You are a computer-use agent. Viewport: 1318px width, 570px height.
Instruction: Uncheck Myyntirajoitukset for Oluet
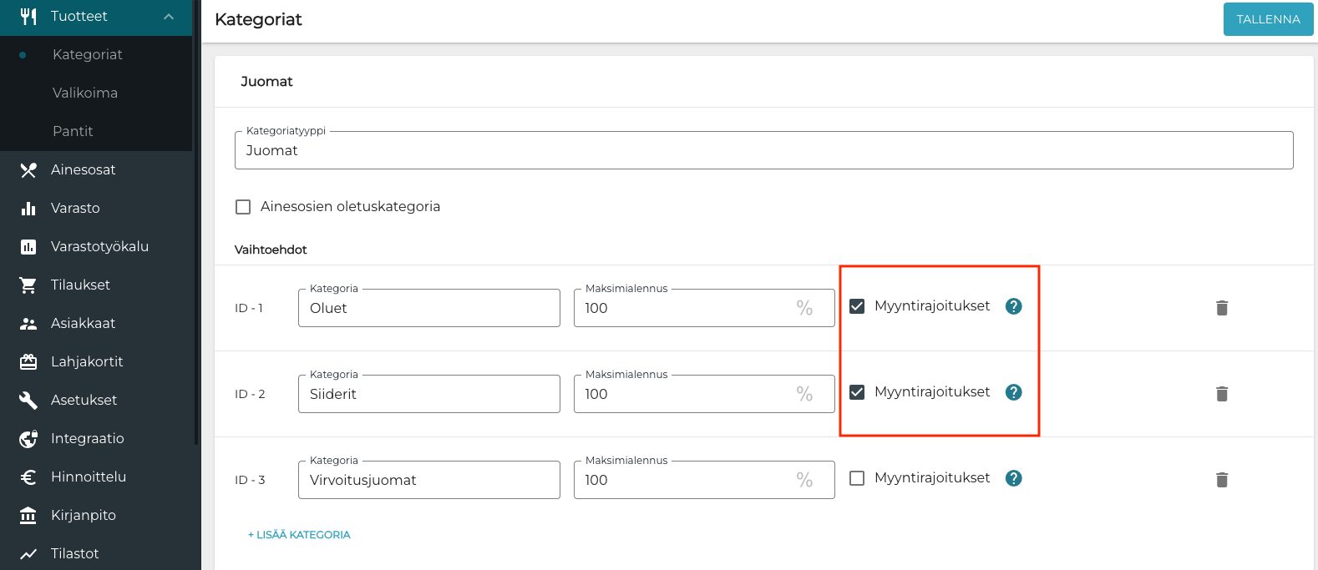[x=857, y=306]
